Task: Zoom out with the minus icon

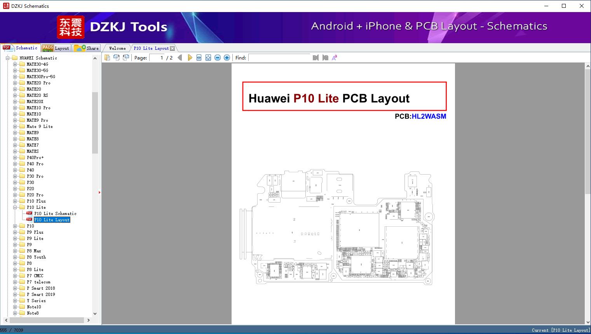Action: point(218,58)
